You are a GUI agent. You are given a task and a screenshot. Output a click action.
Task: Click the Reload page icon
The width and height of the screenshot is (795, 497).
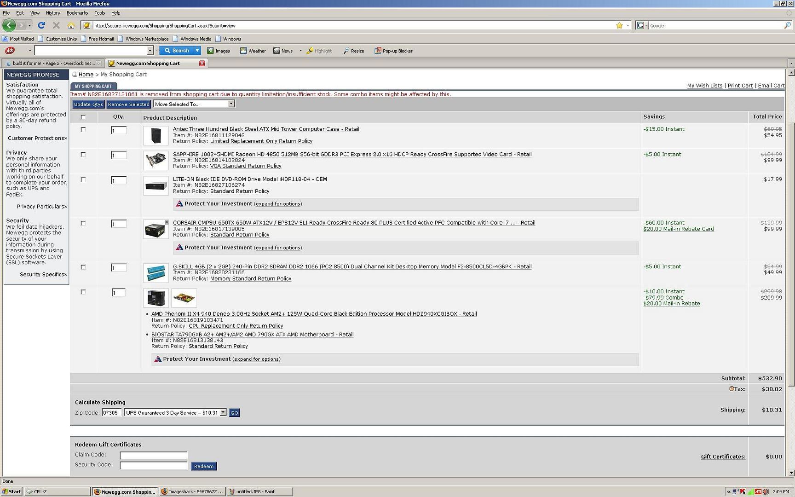coord(41,25)
